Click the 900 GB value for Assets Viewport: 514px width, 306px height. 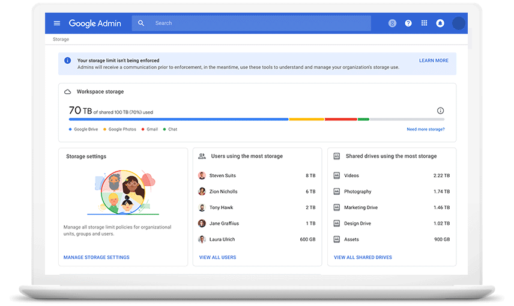pyautogui.click(x=442, y=239)
